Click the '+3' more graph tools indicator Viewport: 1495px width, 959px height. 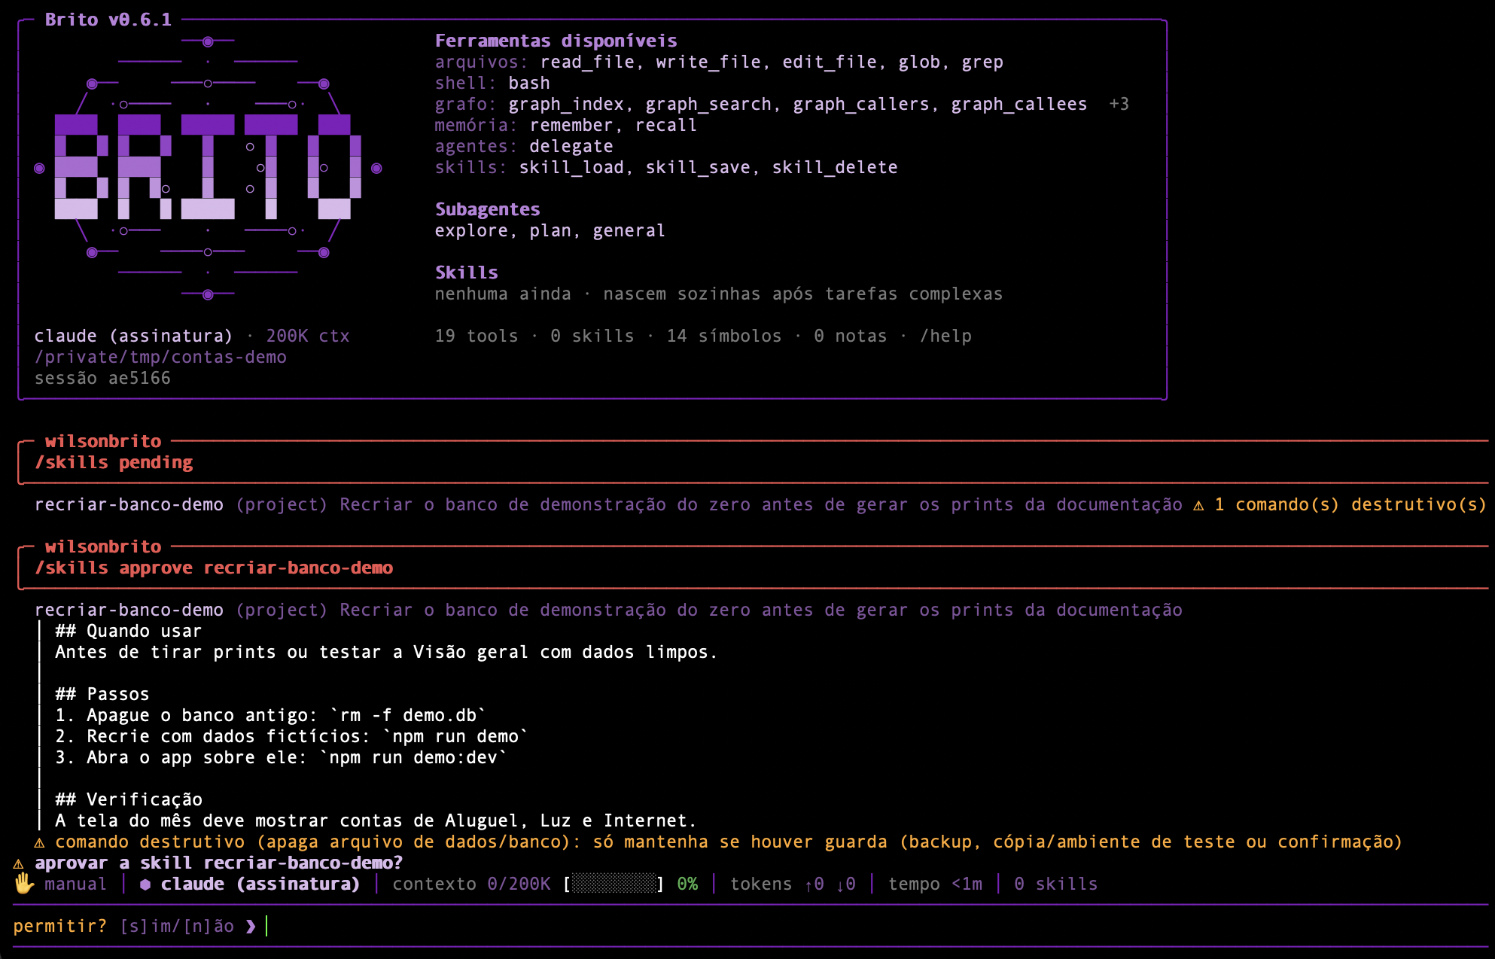[x=1119, y=104]
